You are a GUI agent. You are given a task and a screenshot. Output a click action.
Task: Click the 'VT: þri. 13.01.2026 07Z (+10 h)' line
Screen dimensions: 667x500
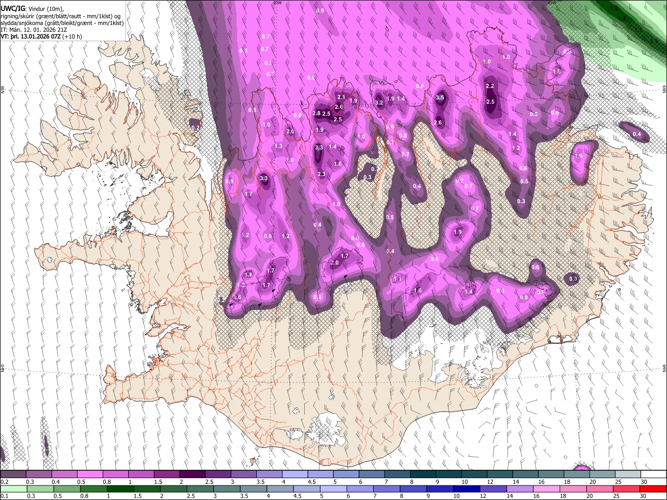coord(41,36)
